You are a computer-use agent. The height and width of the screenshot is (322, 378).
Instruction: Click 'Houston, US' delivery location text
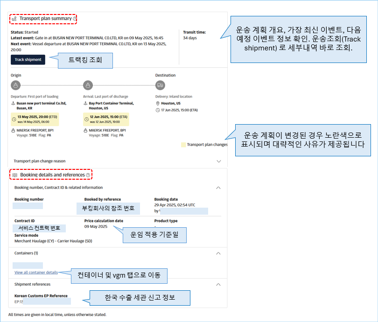[x=171, y=104]
